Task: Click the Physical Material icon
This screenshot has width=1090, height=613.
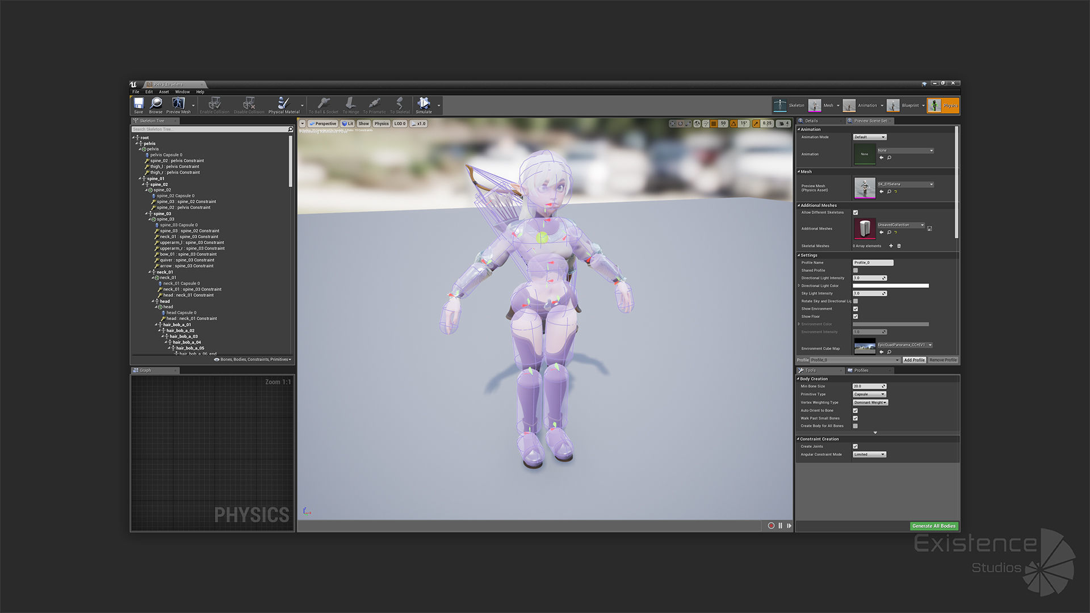Action: point(283,104)
